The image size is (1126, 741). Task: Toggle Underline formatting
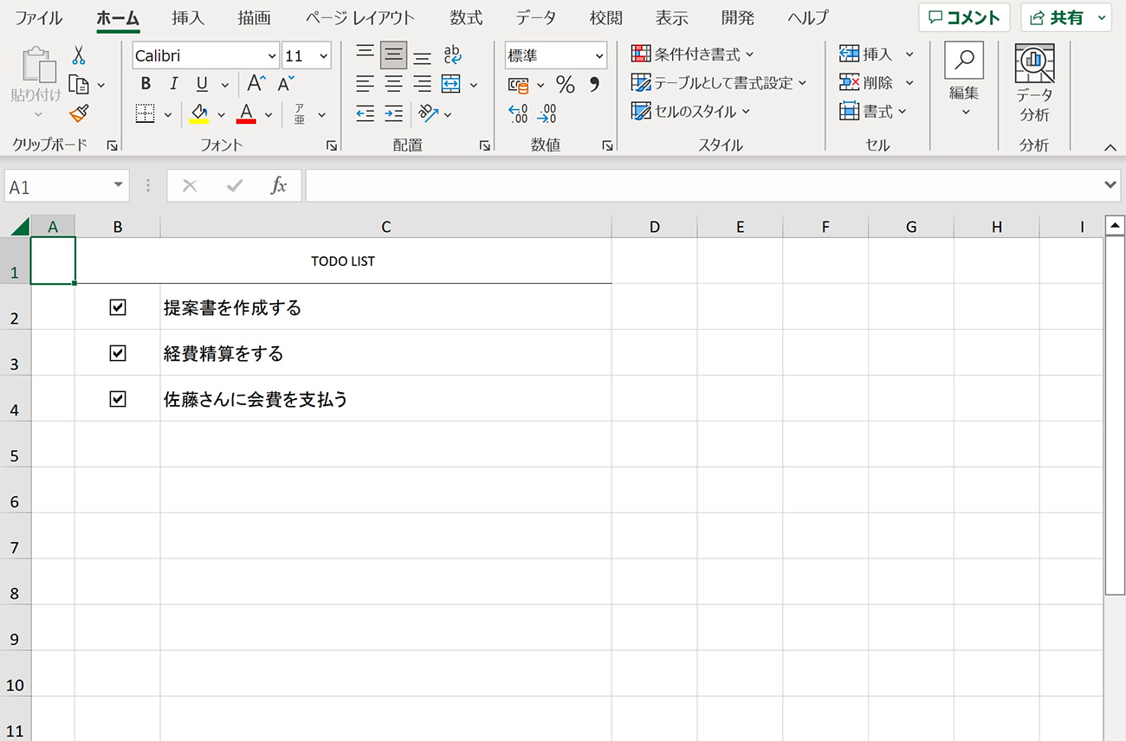click(x=202, y=84)
